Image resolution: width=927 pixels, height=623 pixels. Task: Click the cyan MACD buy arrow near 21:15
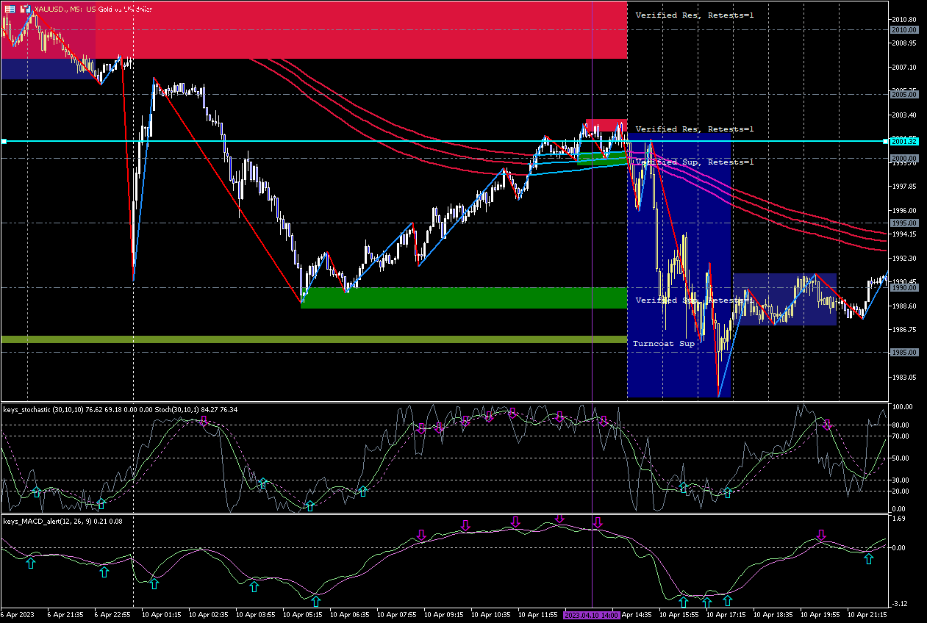(868, 558)
